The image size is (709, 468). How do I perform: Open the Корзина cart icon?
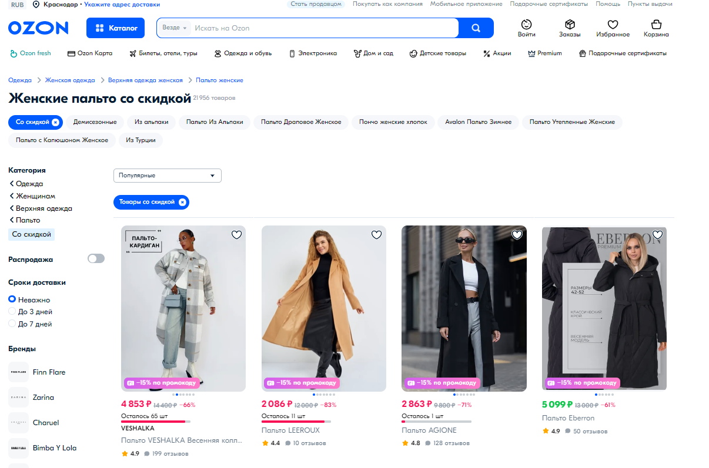pos(656,25)
